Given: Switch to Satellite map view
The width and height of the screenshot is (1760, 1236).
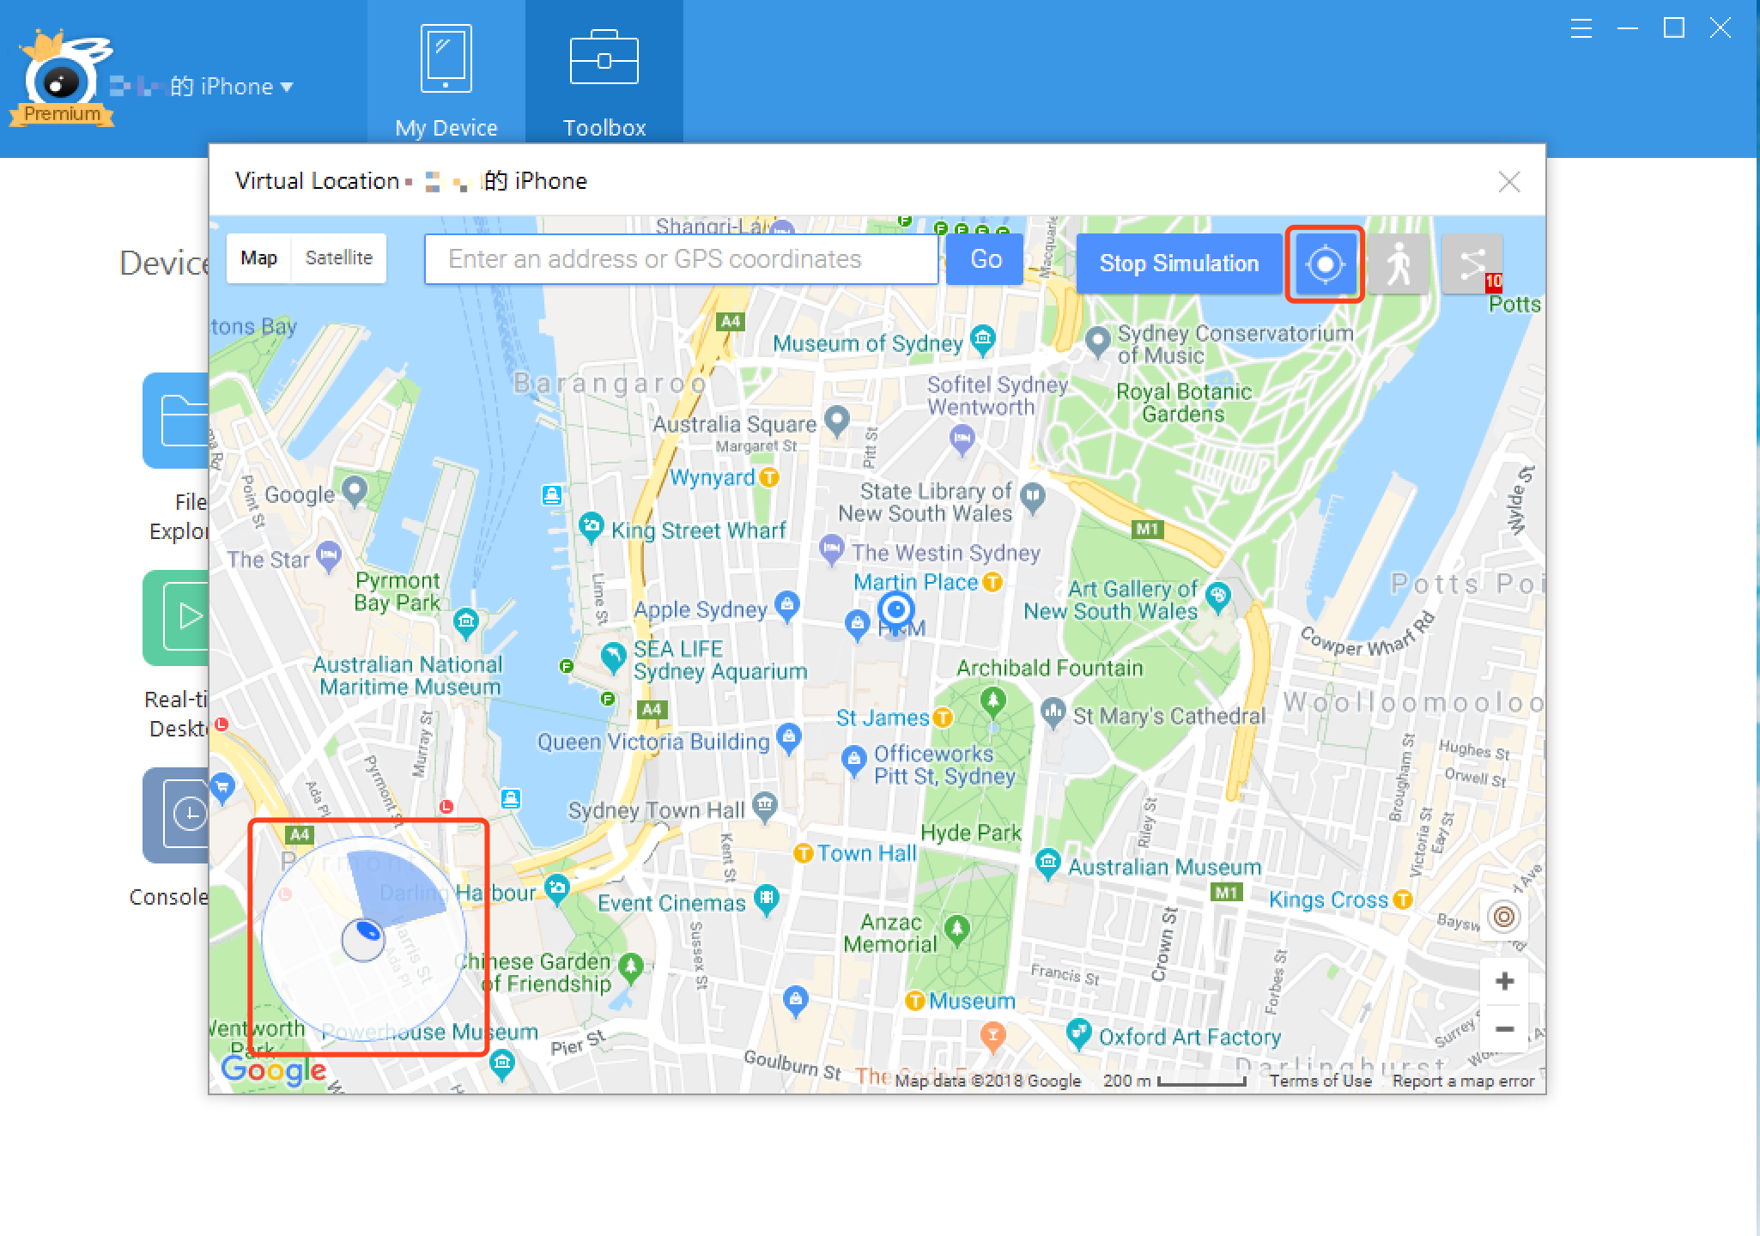Looking at the screenshot, I should coord(340,258).
